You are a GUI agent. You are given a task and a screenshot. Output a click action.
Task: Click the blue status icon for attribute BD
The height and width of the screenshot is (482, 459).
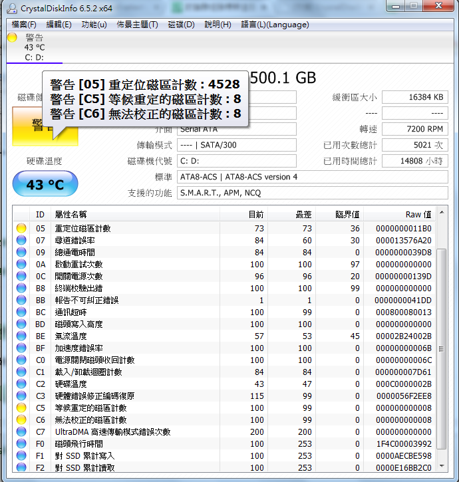(21, 324)
